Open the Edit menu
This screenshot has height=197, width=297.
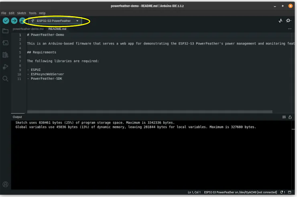coord(12,13)
